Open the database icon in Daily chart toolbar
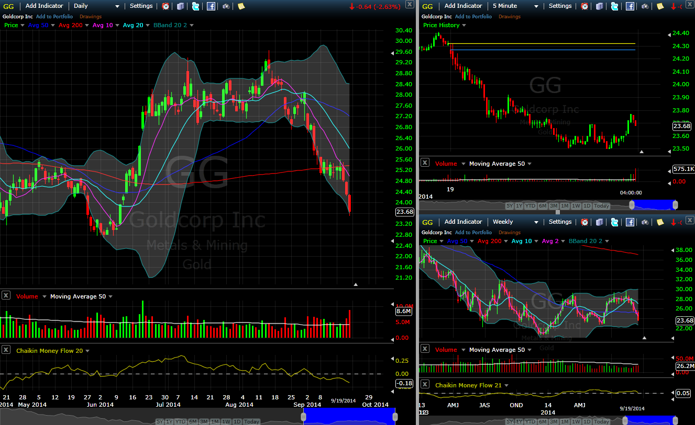The height and width of the screenshot is (425, 695). pyautogui.click(x=180, y=6)
